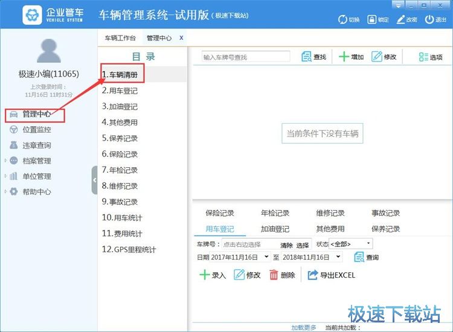Open 3.加油登记 in the directory

click(120, 106)
